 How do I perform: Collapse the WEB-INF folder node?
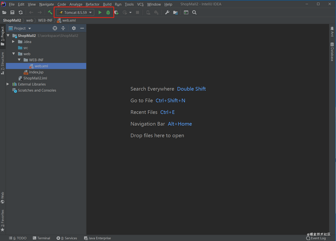tap(19, 60)
